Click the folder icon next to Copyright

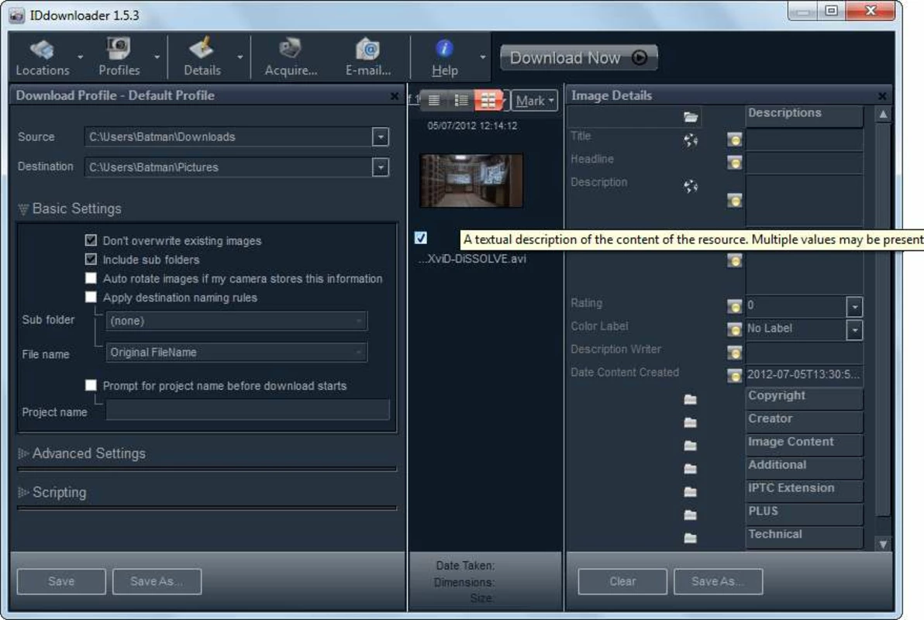point(691,400)
